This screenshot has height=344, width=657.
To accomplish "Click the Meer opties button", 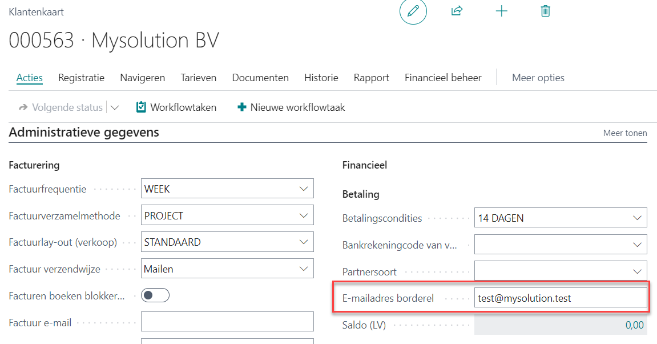I will (x=538, y=78).
